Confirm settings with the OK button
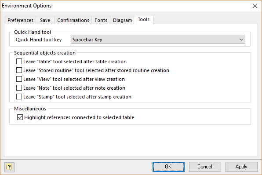Screen dimensions: 262x175 click(168, 167)
